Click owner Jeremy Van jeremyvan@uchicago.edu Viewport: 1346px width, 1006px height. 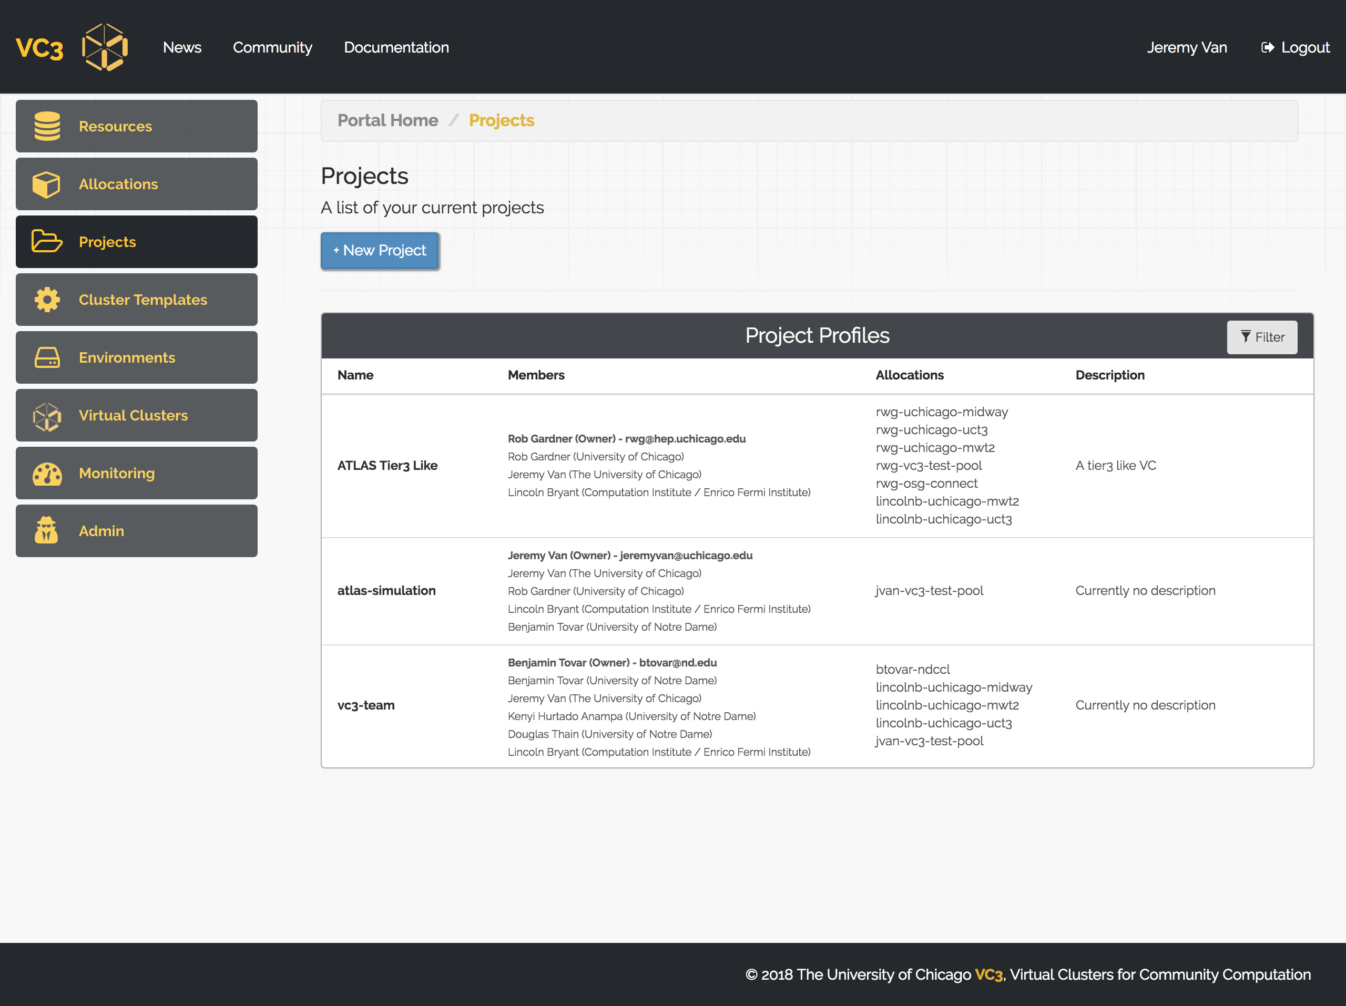coord(630,556)
